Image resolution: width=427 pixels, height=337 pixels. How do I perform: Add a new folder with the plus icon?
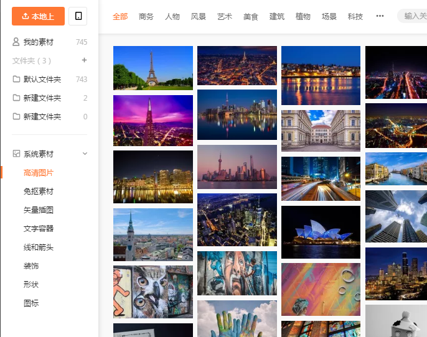pyautogui.click(x=85, y=60)
